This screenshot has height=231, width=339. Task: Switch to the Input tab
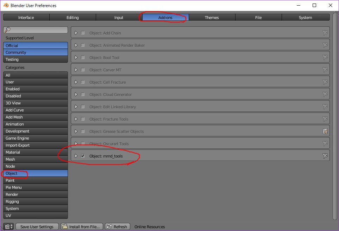pyautogui.click(x=119, y=18)
